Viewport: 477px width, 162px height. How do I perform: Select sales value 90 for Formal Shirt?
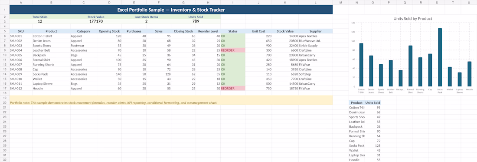159,60
